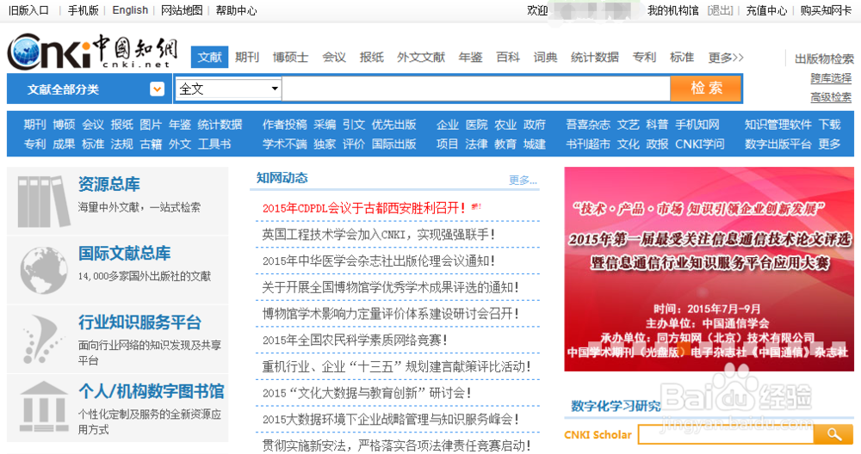The width and height of the screenshot is (861, 454).
Task: Click the main search text box
Action: click(x=476, y=89)
